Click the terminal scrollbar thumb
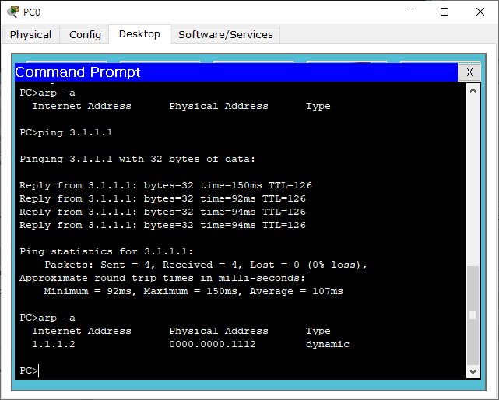The width and height of the screenshot is (499, 400). point(473,315)
